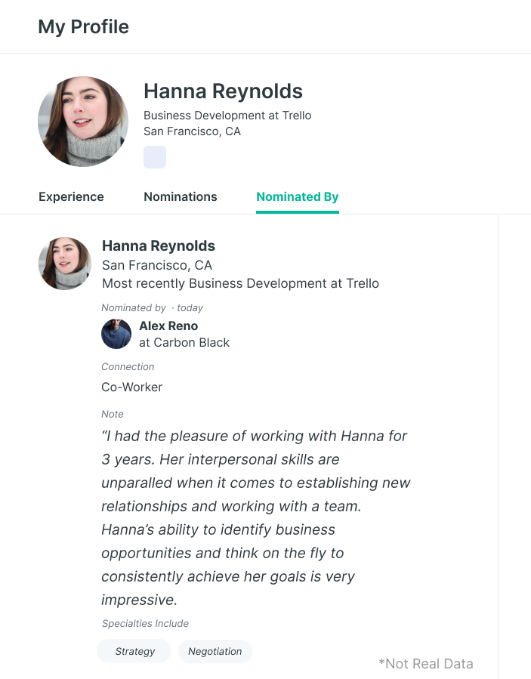The height and width of the screenshot is (679, 531).
Task: Click the small light-blue badge under San Francisco
Action: [x=155, y=157]
